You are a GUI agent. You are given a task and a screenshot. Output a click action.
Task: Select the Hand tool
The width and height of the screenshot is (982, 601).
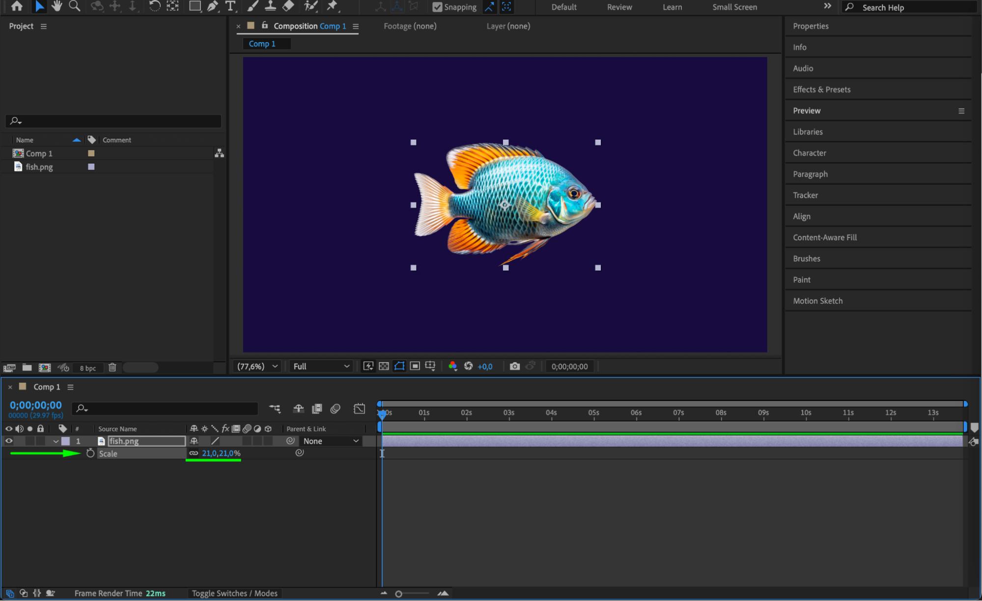(56, 6)
